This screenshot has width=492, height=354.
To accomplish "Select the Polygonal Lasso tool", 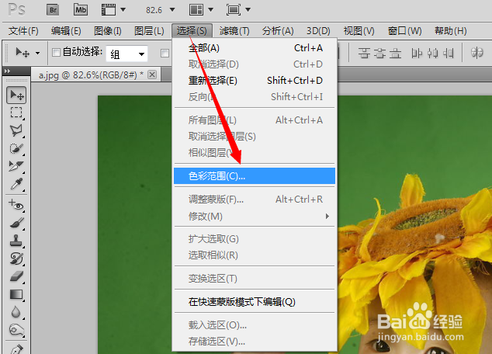I will click(16, 130).
